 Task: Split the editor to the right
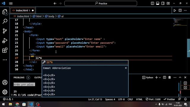pos(180,10)
